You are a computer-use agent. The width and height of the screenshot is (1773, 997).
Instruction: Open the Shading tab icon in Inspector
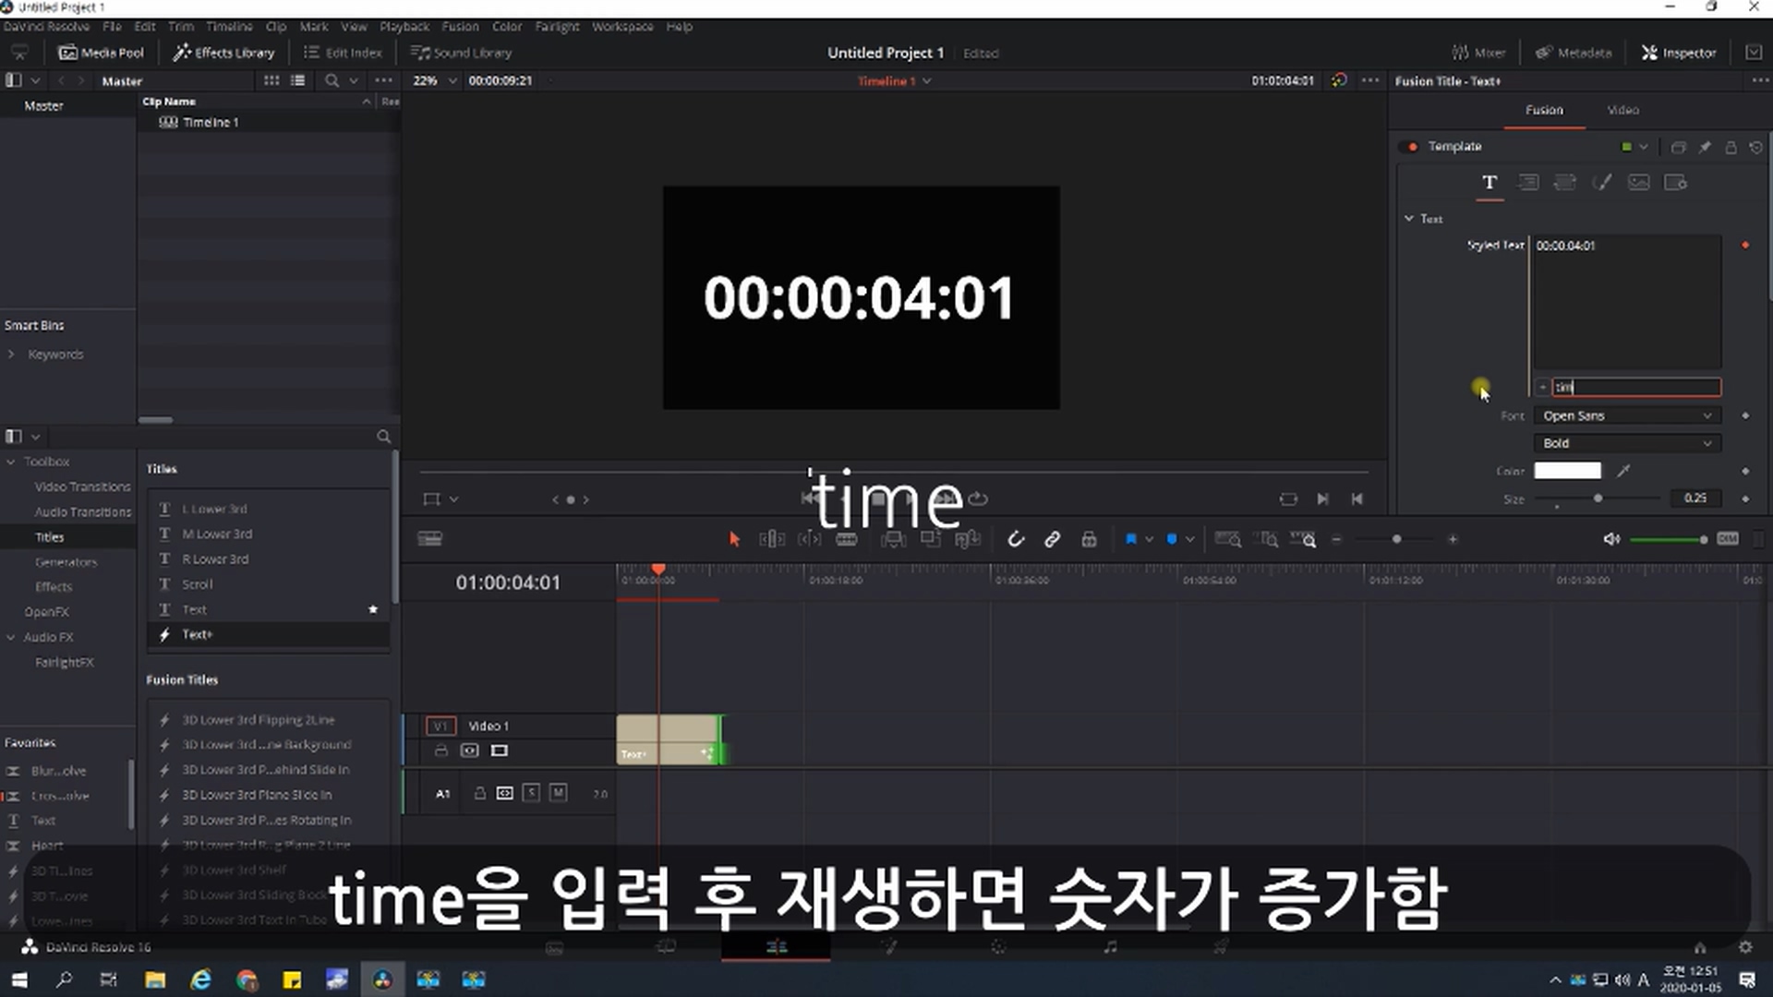(x=1602, y=183)
